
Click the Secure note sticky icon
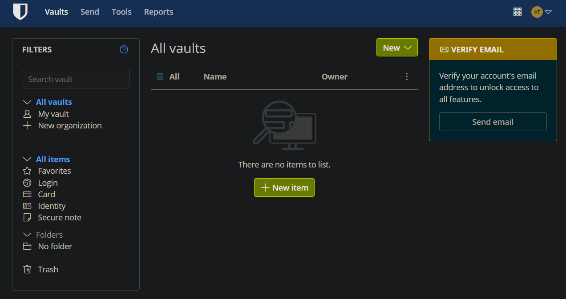click(27, 217)
